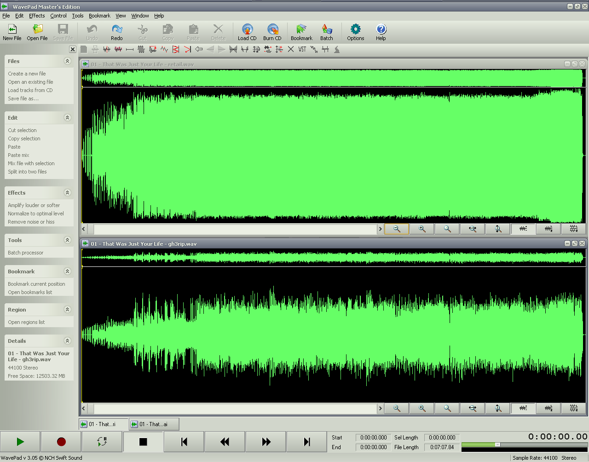Switch to the '01 - That...ri' tab
589x462 pixels.
[x=103, y=424]
